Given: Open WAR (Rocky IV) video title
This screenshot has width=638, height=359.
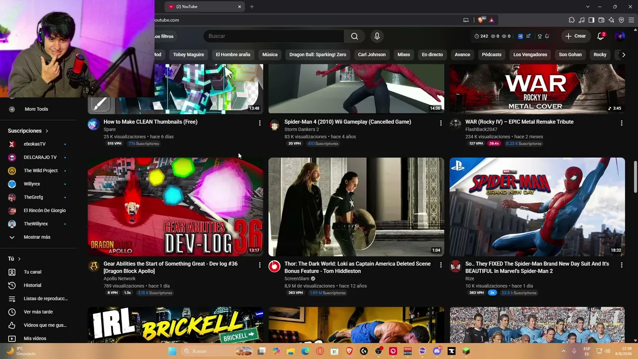Looking at the screenshot, I should [x=519, y=122].
